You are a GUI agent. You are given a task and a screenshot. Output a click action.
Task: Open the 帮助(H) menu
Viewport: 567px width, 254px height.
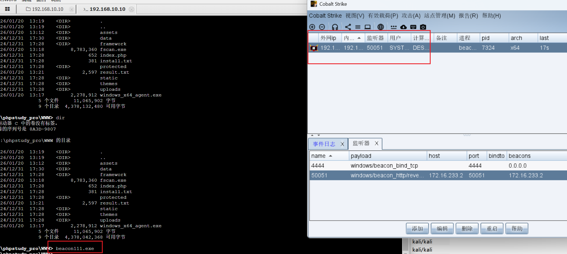click(491, 16)
